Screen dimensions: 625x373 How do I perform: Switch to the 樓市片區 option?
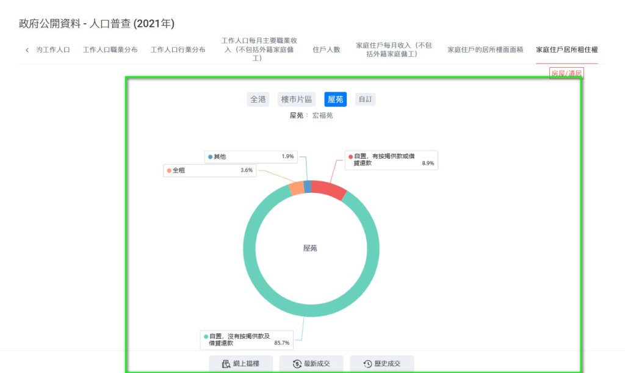(296, 99)
